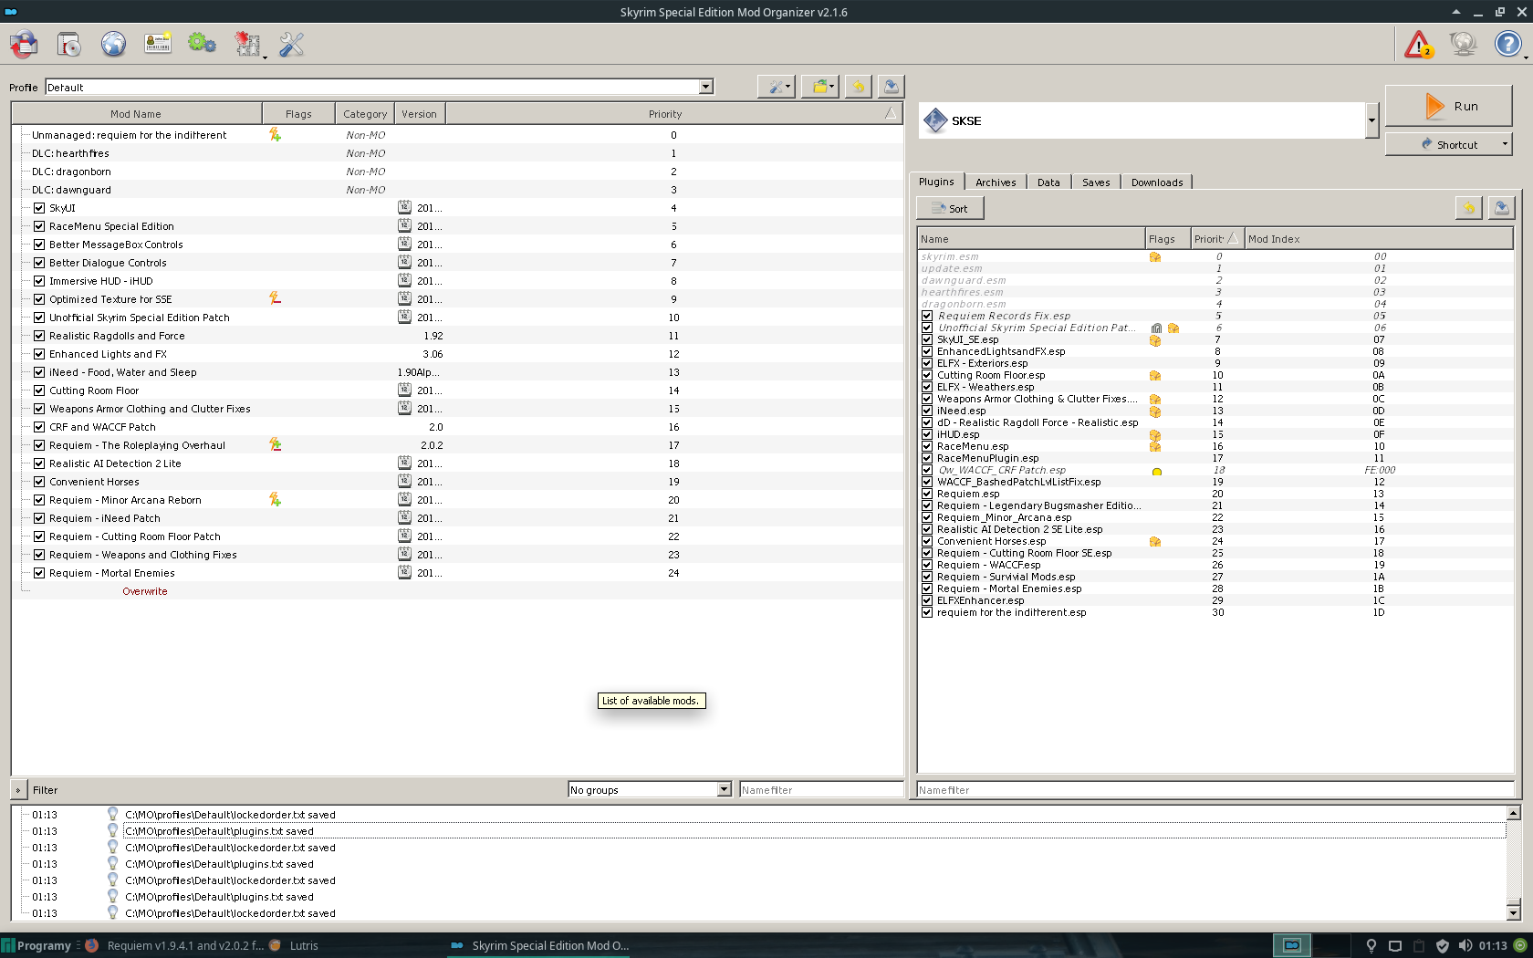Switch to the Downloads tab
Screen dimensions: 1533x958
1157,182
